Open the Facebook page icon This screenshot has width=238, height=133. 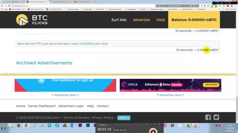(x=208, y=117)
